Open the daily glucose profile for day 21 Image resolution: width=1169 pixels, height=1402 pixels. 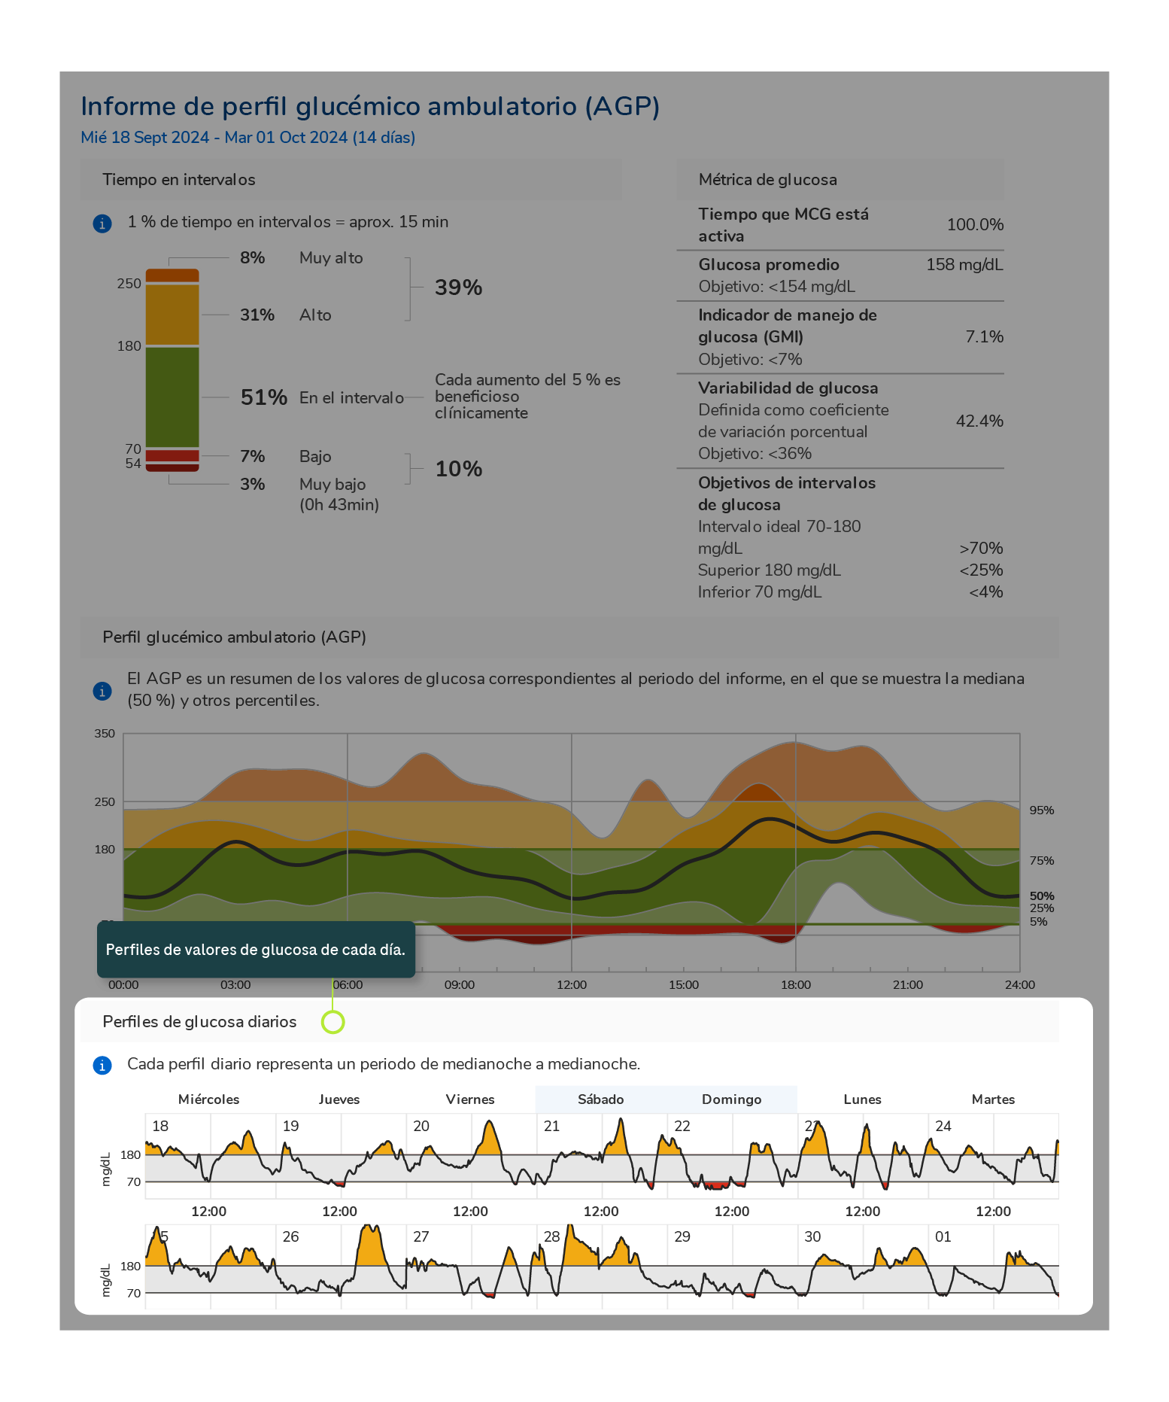pyautogui.click(x=603, y=1156)
